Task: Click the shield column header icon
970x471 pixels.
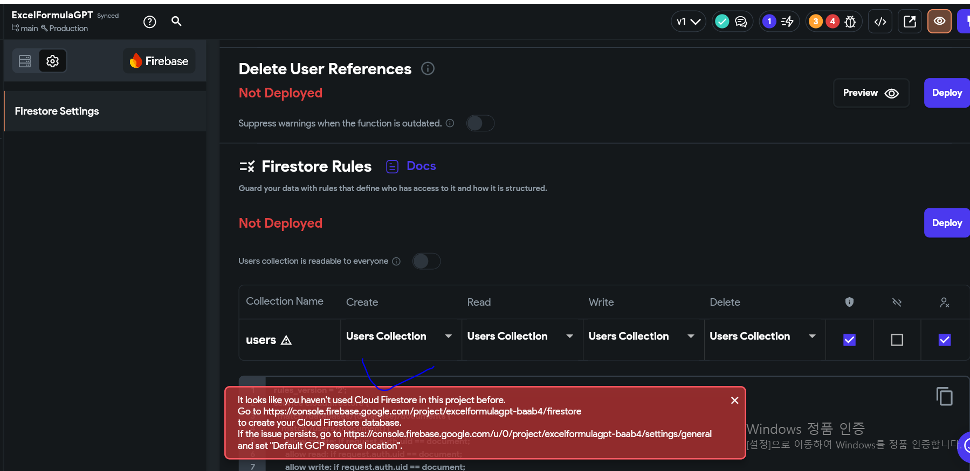Action: click(849, 302)
